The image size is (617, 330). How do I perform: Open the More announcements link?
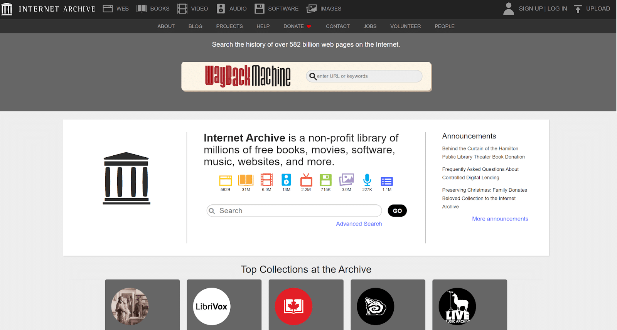click(500, 219)
